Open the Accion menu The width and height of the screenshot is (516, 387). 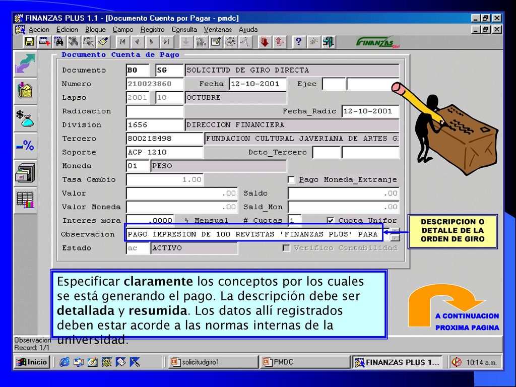pos(39,30)
